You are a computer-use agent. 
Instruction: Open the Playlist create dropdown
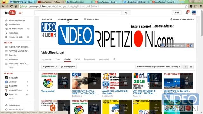point(50,67)
